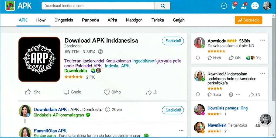Screen dimensions: 276x138
Task: Open avatar of FansnliOian APK post
Action: pos(25,133)
